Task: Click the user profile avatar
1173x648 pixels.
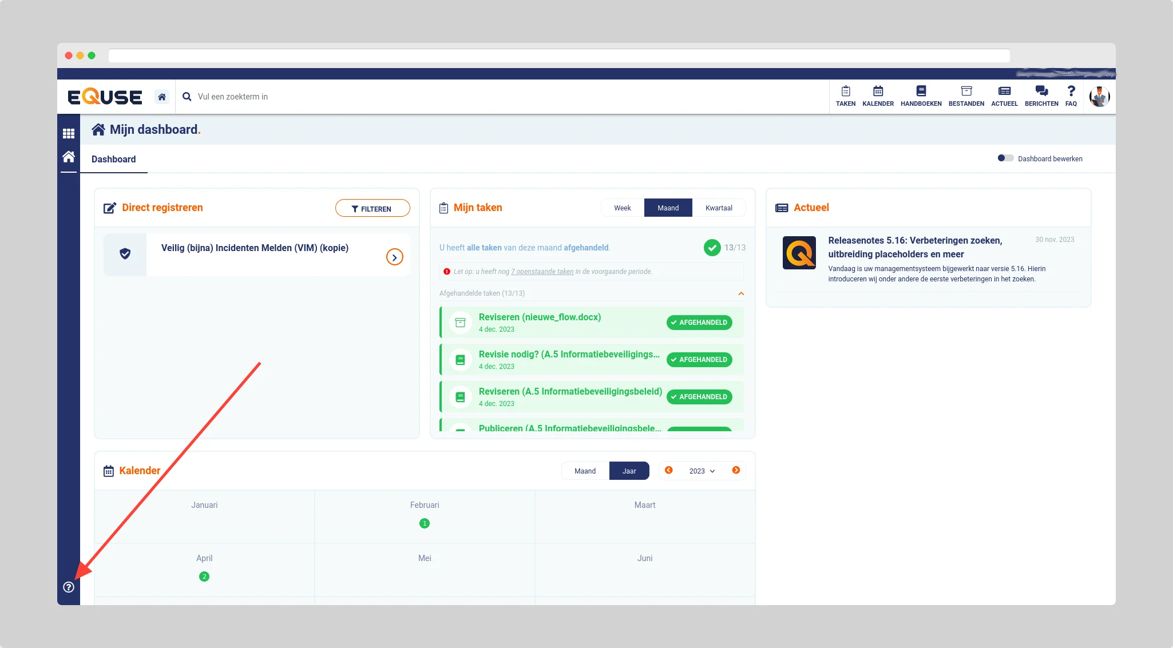Action: [x=1099, y=97]
